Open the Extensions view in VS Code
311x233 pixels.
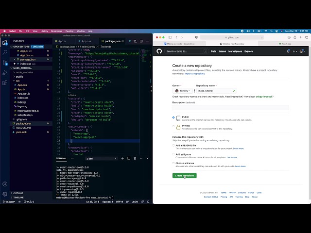pos(5,83)
